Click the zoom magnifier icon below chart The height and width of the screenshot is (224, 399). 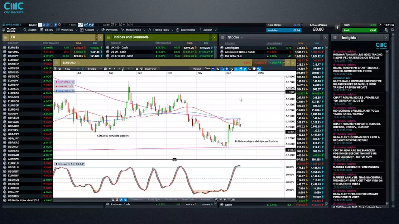[x=216, y=199]
